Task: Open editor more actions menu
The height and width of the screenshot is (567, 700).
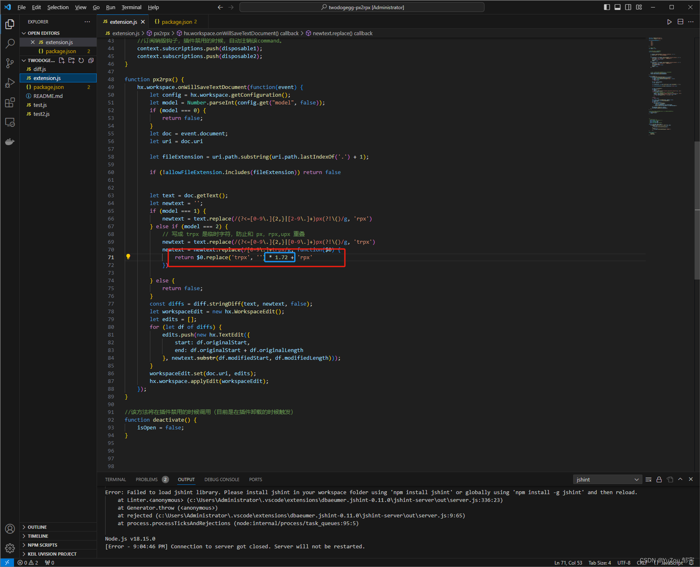Action: 691,22
